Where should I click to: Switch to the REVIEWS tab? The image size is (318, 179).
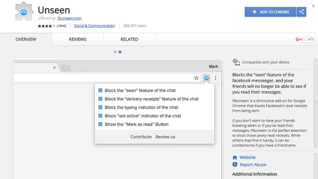tap(78, 39)
